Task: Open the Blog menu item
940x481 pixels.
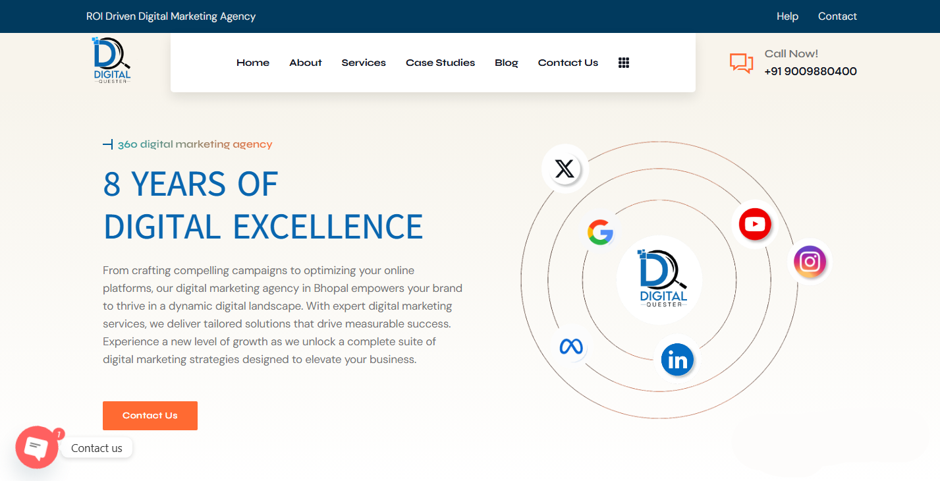Action: [x=507, y=63]
